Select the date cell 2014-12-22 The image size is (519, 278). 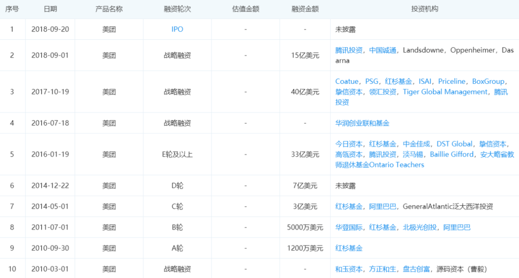50,185
